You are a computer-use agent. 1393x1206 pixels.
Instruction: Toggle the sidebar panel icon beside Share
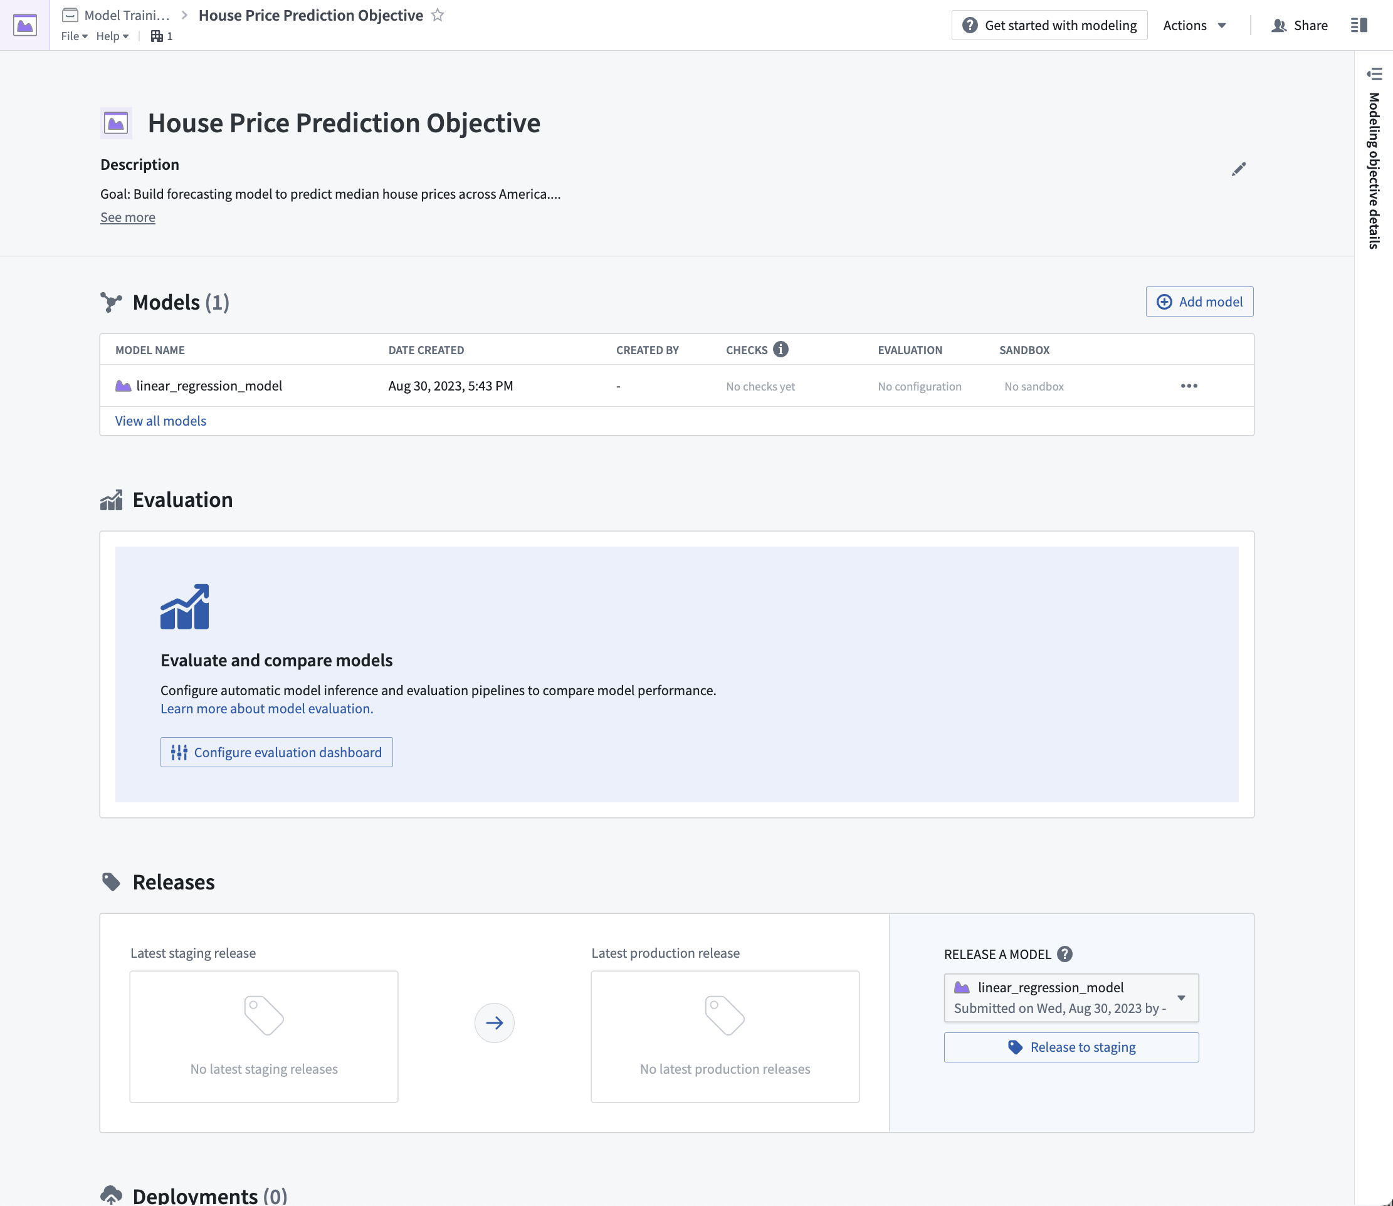click(1359, 25)
